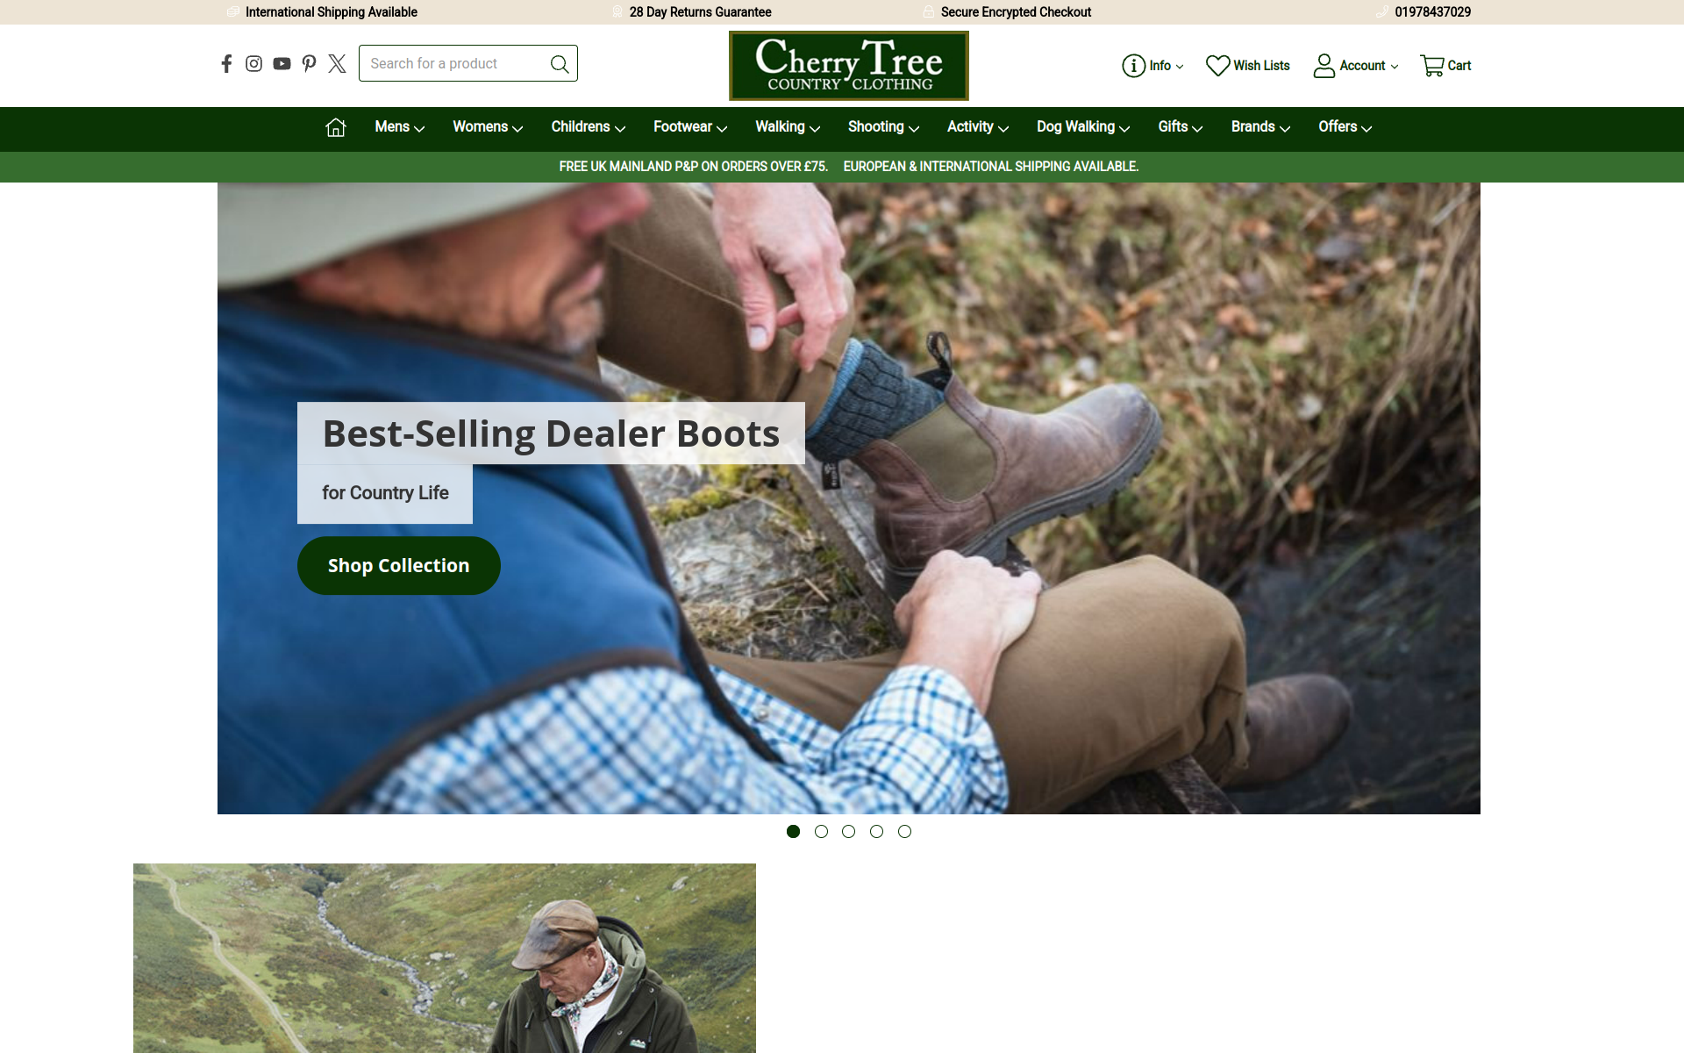Image resolution: width=1684 pixels, height=1053 pixels.
Task: Open the Instagram social icon
Action: pyautogui.click(x=253, y=64)
